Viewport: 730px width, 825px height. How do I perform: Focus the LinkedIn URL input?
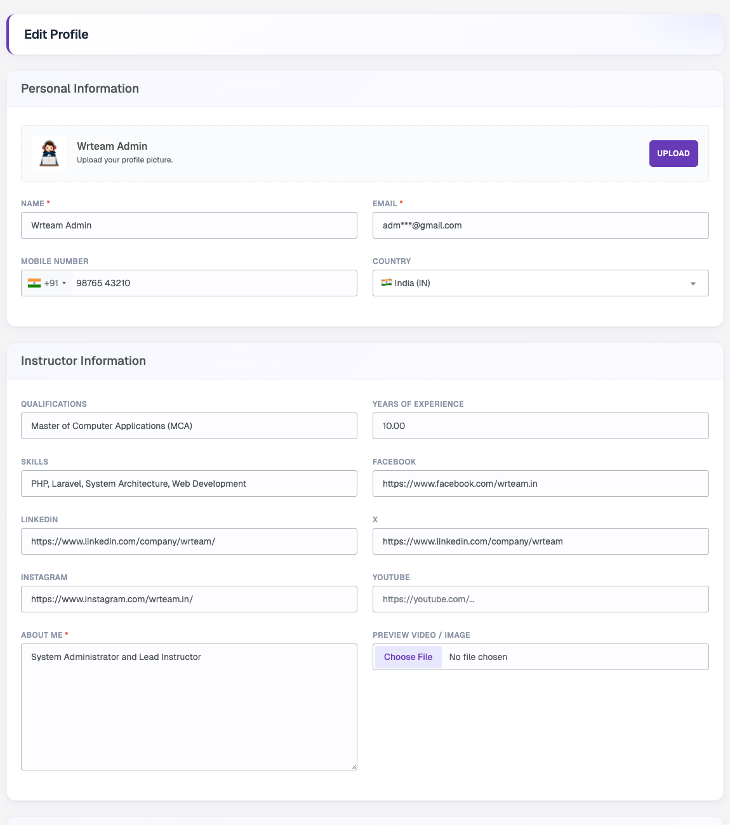189,541
